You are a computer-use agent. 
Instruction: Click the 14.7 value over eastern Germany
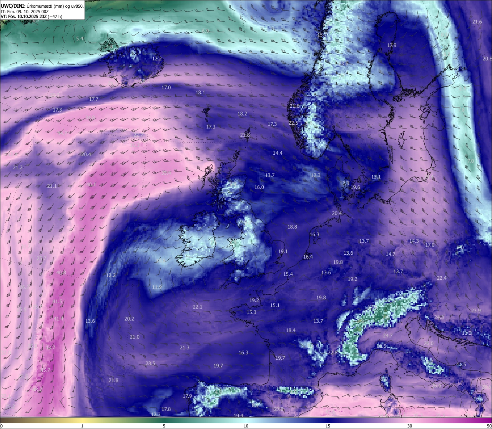(x=391, y=254)
